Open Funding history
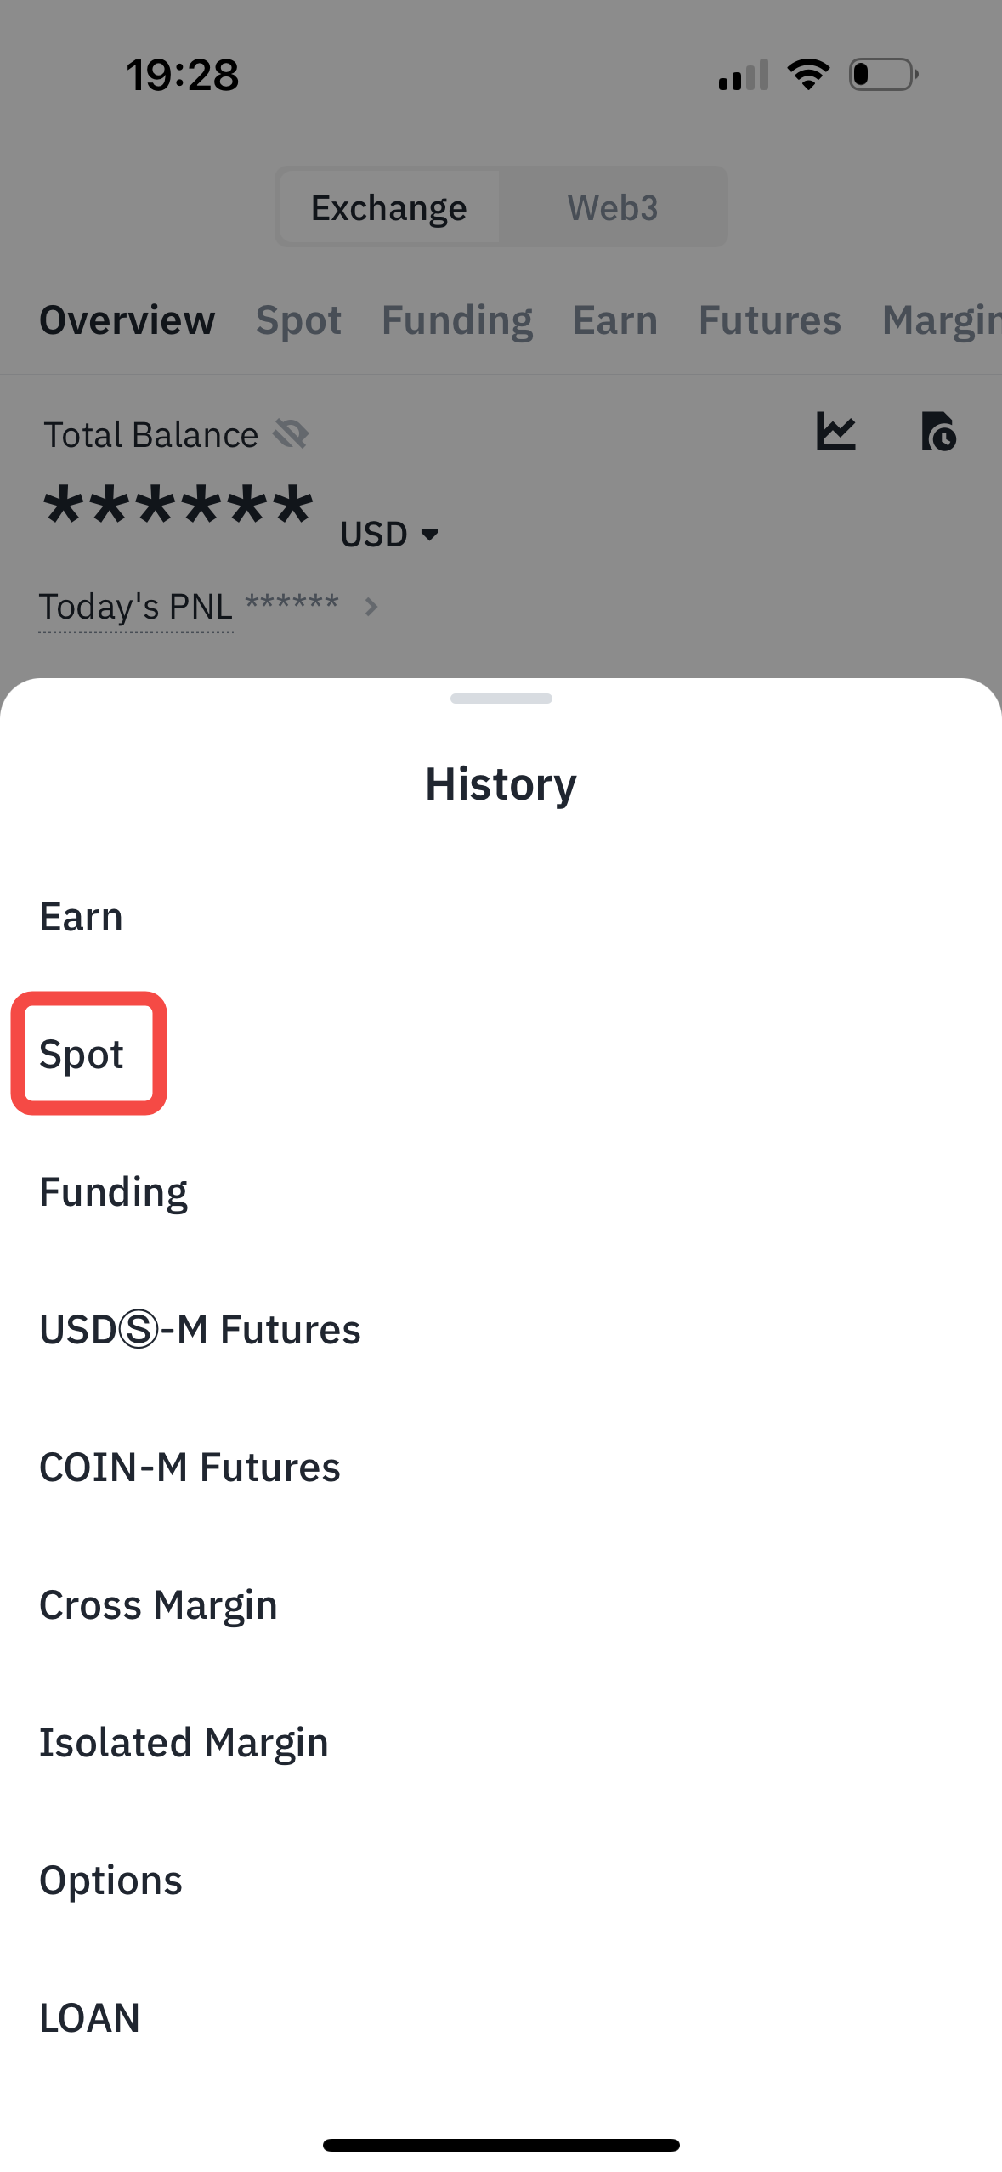 click(x=114, y=1192)
